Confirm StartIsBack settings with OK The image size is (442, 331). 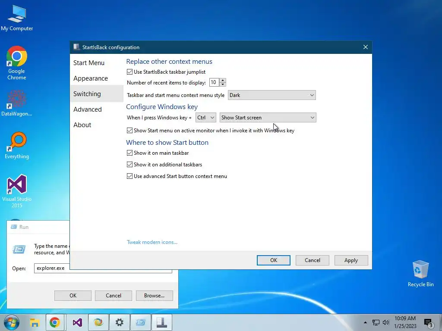[x=273, y=260]
